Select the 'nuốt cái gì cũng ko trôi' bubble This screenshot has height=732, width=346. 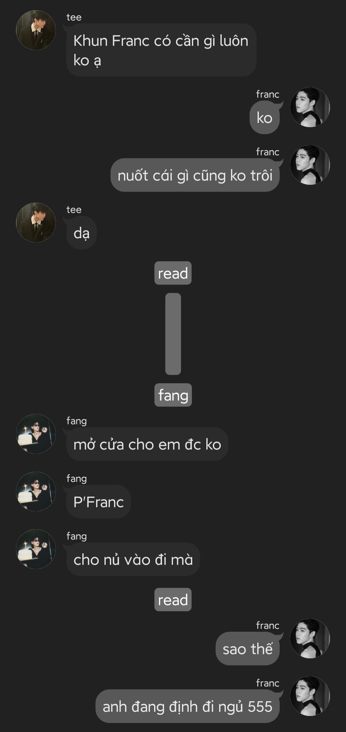click(195, 175)
